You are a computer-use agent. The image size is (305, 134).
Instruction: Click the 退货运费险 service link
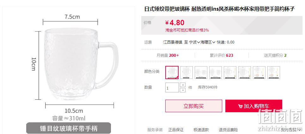tap(228, 130)
